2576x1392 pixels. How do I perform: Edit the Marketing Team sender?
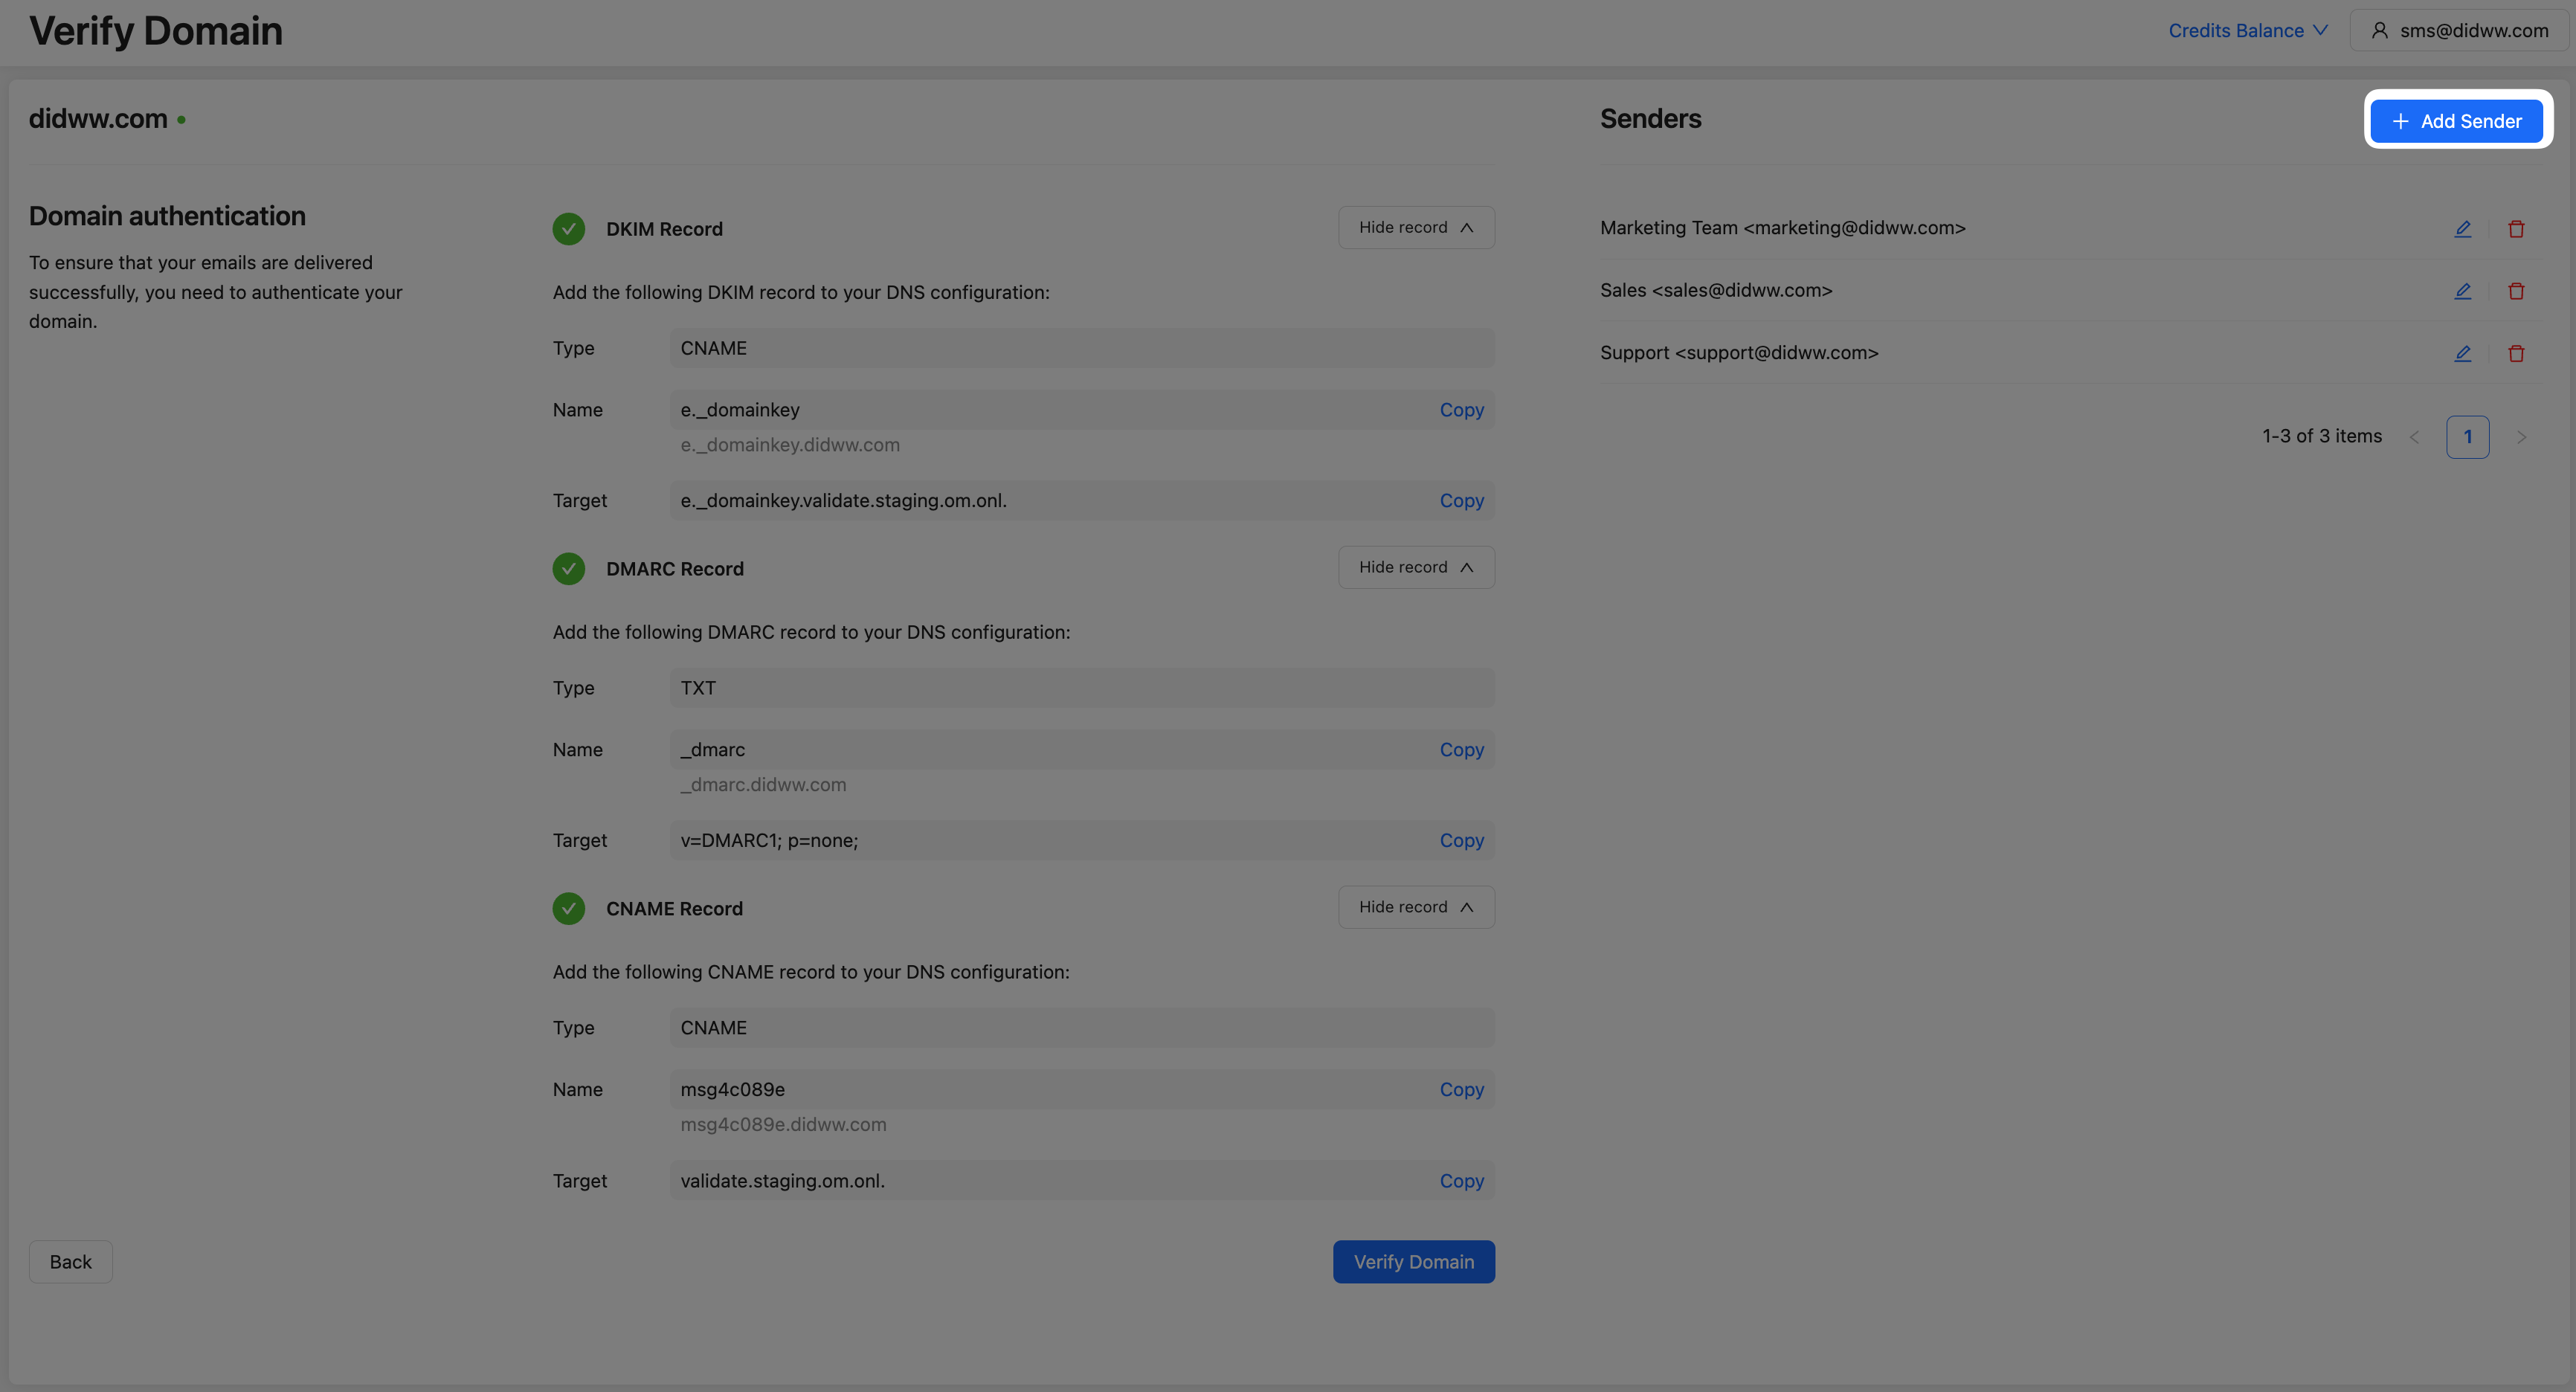2462,229
